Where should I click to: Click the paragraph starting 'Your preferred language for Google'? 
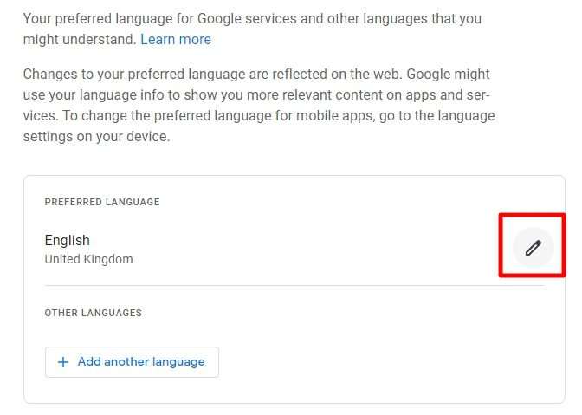(252, 29)
